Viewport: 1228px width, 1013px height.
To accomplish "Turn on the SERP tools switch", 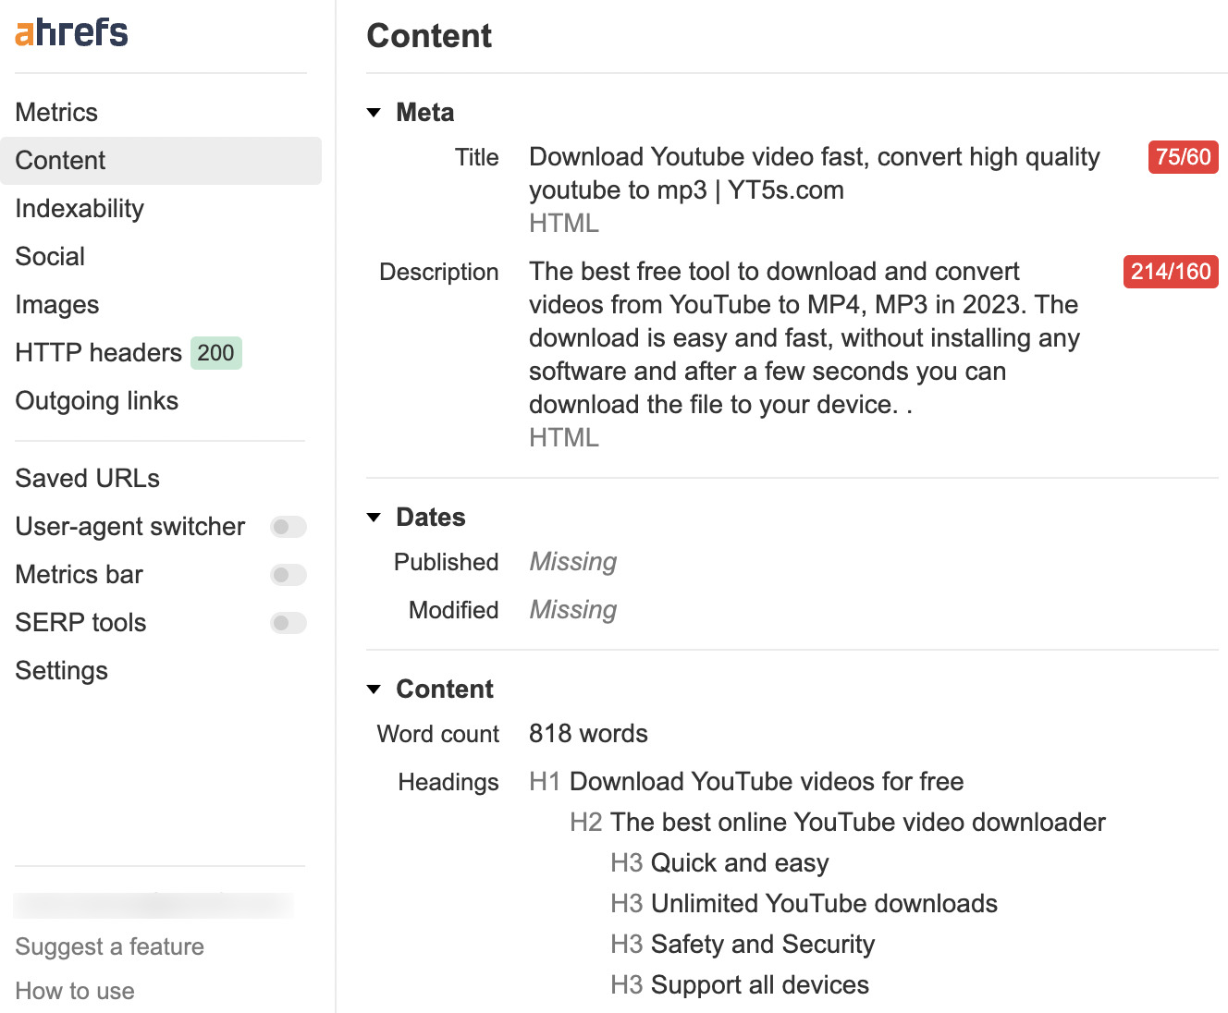I will tap(288, 623).
